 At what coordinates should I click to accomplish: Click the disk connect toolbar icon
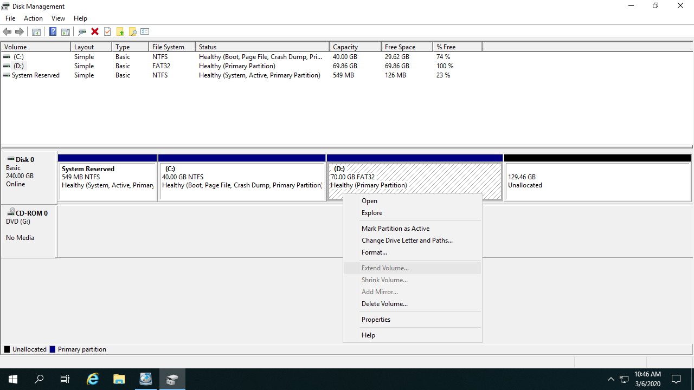(82, 31)
